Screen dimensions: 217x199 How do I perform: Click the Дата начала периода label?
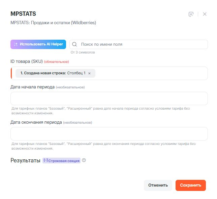(32, 87)
